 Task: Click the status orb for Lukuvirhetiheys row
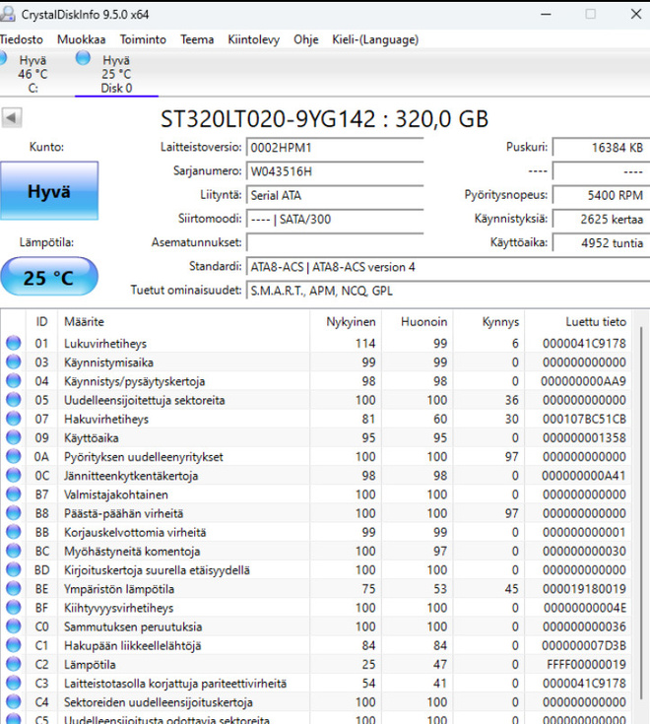(x=14, y=343)
